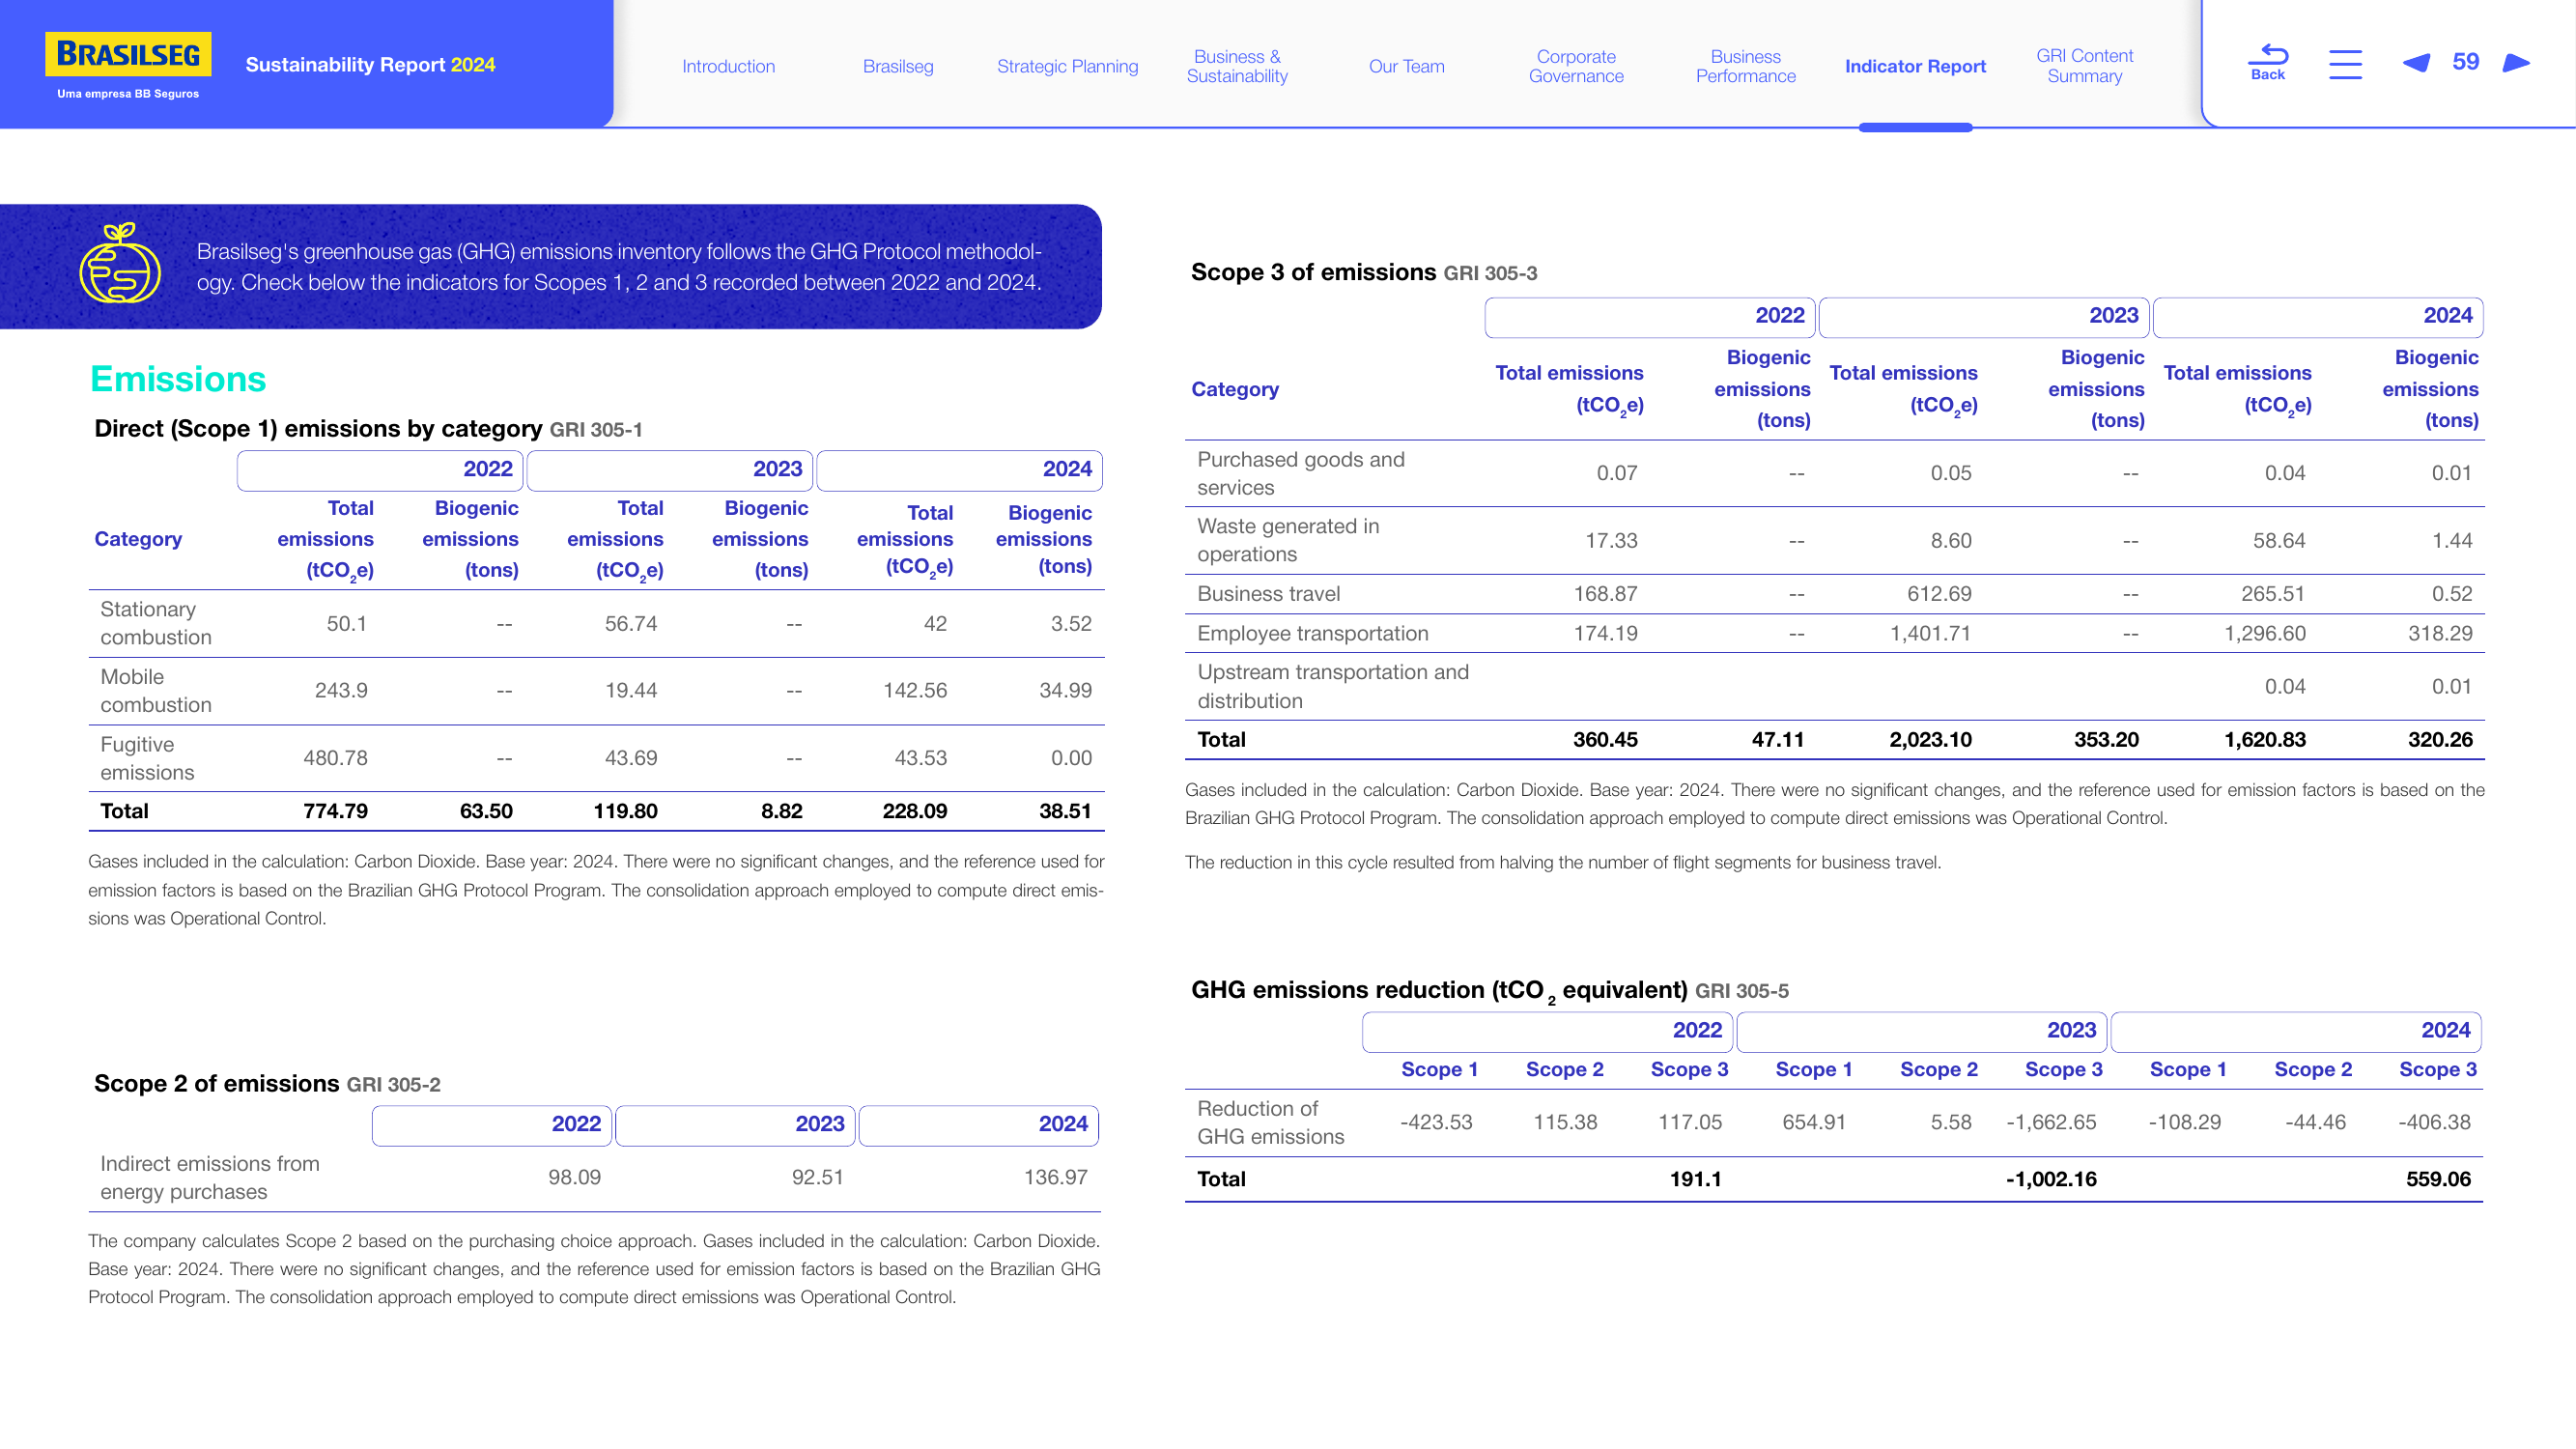Select Waste generated in operations row

coord(1834,540)
